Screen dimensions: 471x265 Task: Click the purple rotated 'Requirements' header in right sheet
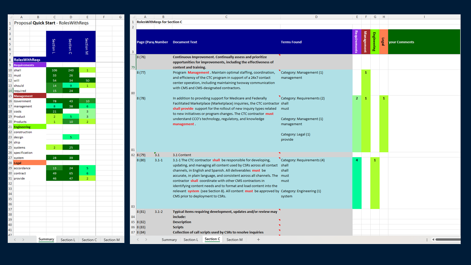pyautogui.click(x=357, y=42)
